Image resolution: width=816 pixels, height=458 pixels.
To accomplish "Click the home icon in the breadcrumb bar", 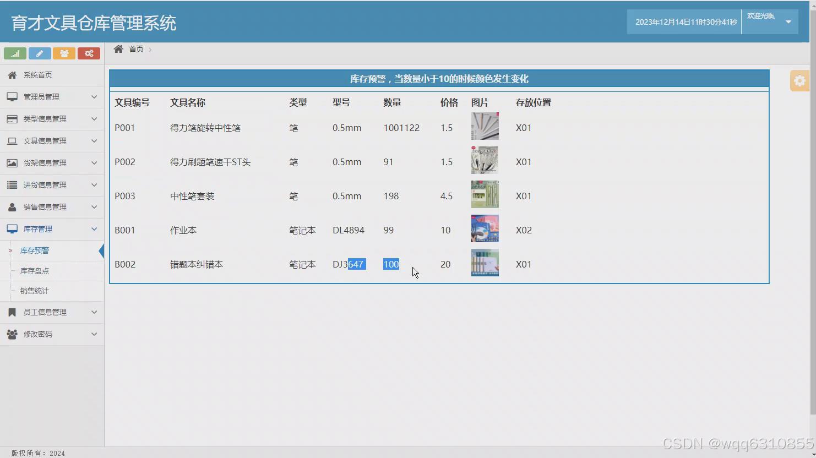I will (x=118, y=48).
